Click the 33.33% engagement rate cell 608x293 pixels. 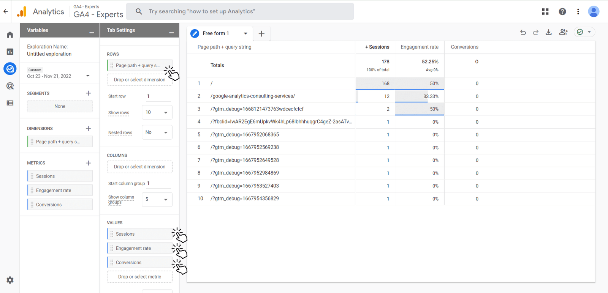click(x=420, y=96)
